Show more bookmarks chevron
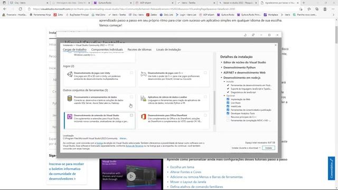Image resolution: width=338 pixels, height=190 pixels. pyautogui.click(x=334, y=15)
